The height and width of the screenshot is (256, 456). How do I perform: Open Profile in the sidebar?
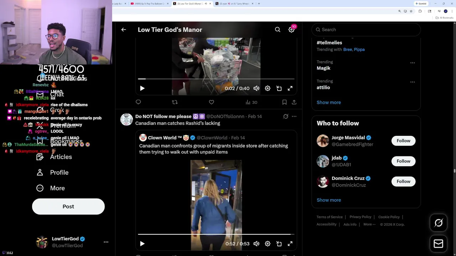point(52,172)
